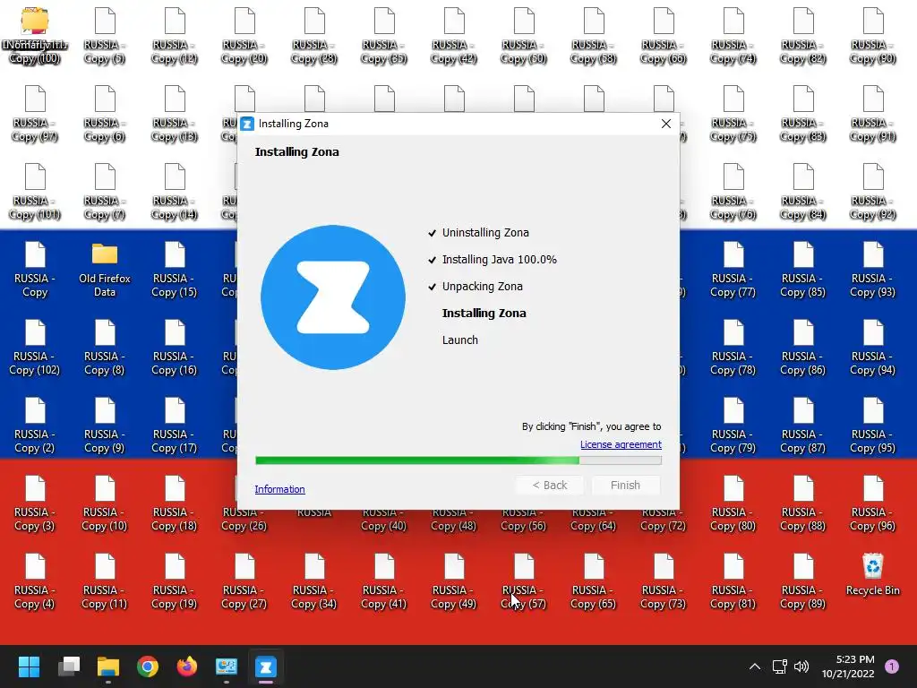Click the Launch step text

[x=459, y=340]
